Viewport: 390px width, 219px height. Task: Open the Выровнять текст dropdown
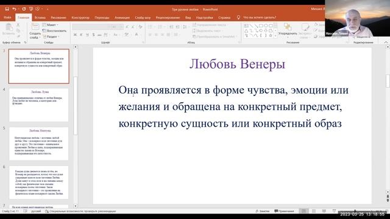point(208,31)
